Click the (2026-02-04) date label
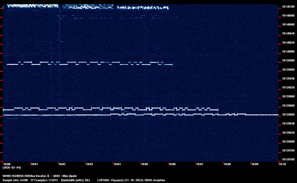The height and width of the screenshot is (183, 297). point(12,168)
